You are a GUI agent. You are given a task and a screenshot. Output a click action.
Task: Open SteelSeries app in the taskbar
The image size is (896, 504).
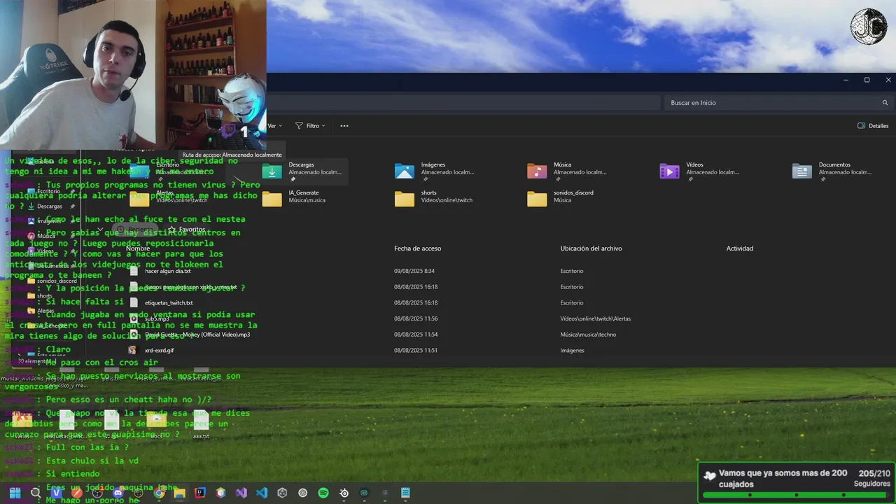pos(344,493)
